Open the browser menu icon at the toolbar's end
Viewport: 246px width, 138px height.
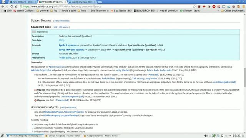pos(244,7)
